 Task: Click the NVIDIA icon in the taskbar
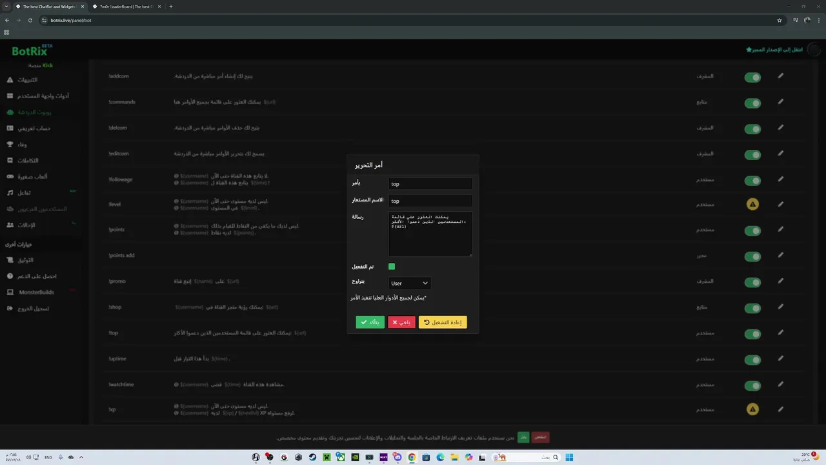[355, 457]
